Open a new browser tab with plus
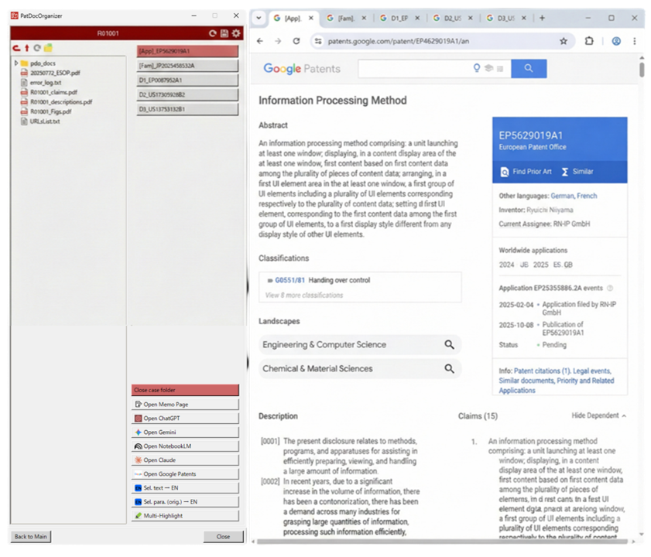Screen dimensions: 651x557 tap(542, 19)
